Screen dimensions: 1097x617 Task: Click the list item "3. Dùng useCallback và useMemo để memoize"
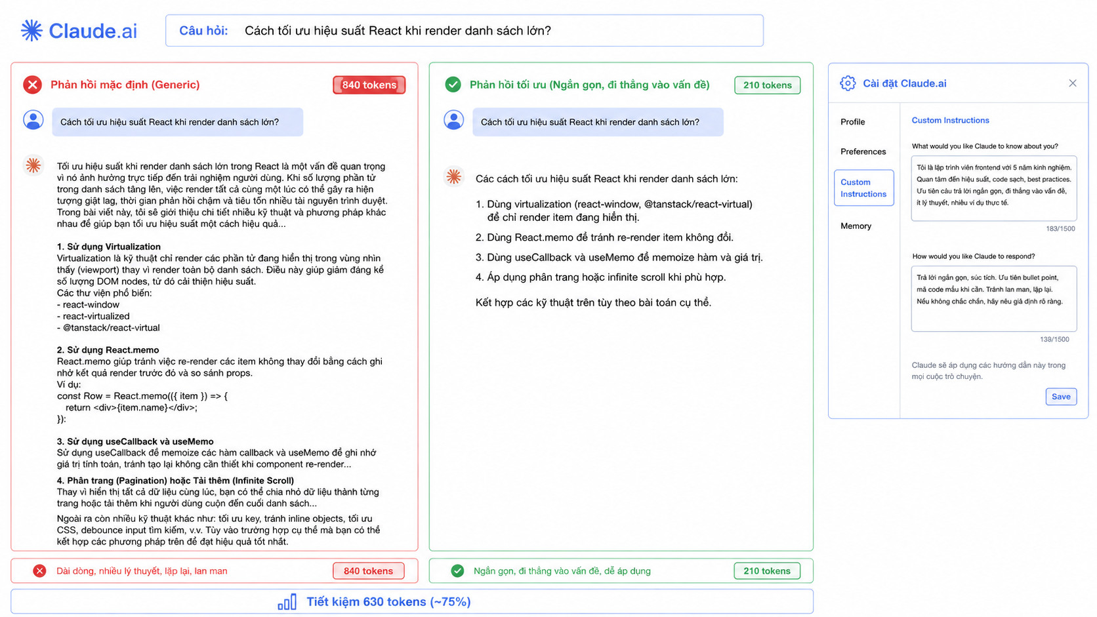coord(619,258)
